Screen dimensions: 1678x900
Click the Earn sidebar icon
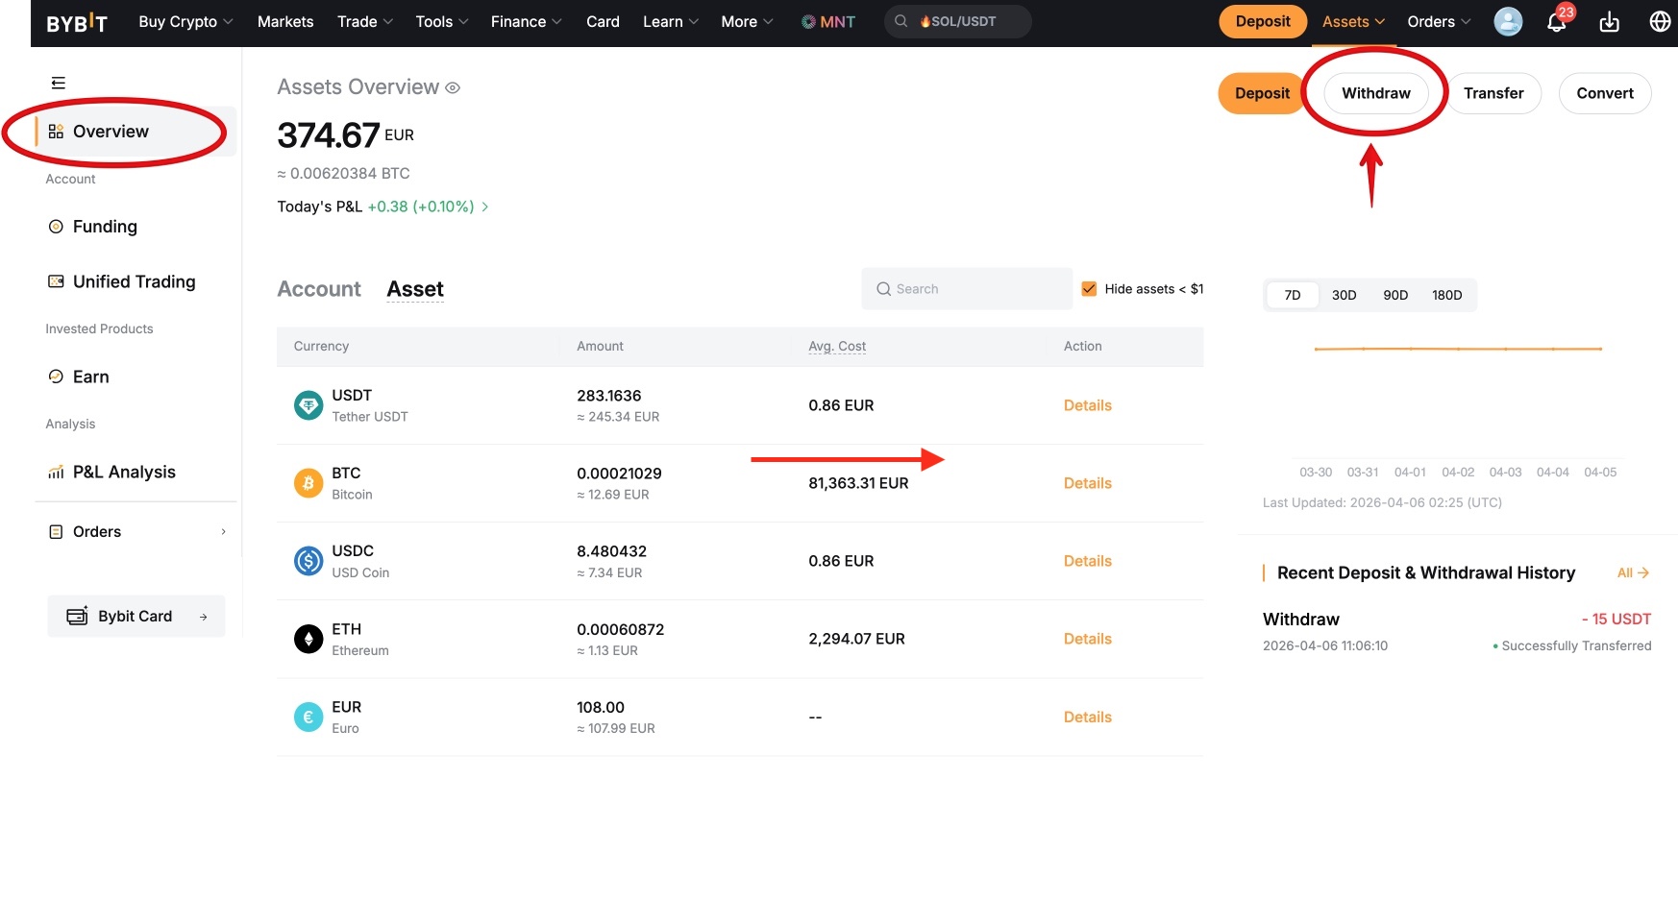pyautogui.click(x=56, y=377)
